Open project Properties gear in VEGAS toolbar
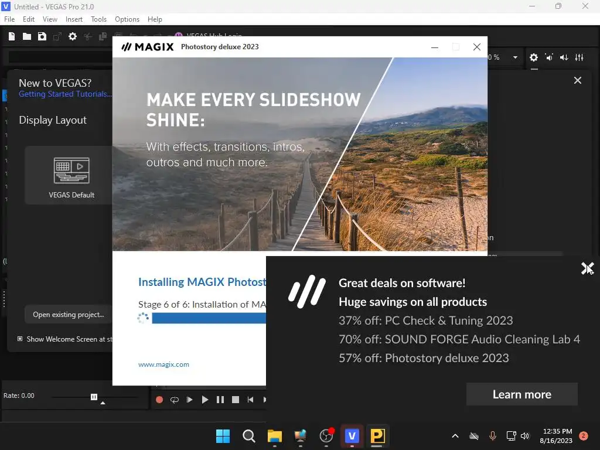Viewport: 600px width, 450px height. (72, 36)
